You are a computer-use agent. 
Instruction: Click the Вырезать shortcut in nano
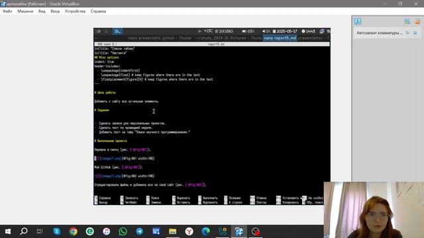(181, 198)
